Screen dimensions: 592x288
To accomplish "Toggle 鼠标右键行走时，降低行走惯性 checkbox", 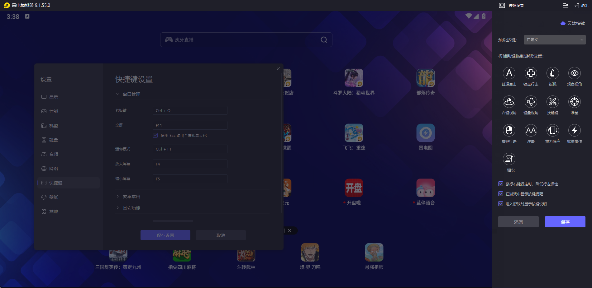I will 501,184.
